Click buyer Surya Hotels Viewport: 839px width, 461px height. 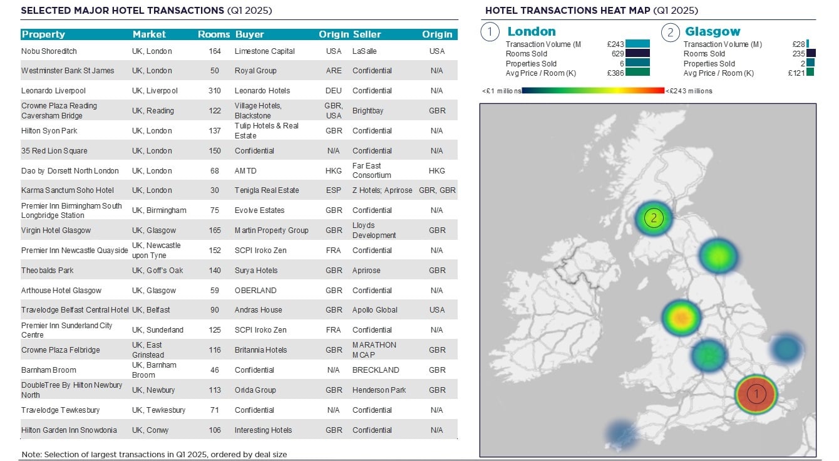click(x=256, y=271)
